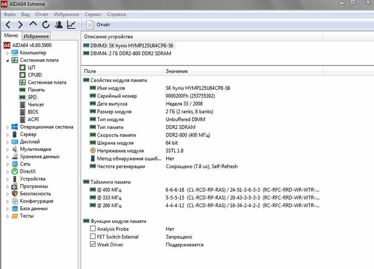Screen dimensions: 374x269
Task: Open the Сервис menu
Action: coord(93,14)
